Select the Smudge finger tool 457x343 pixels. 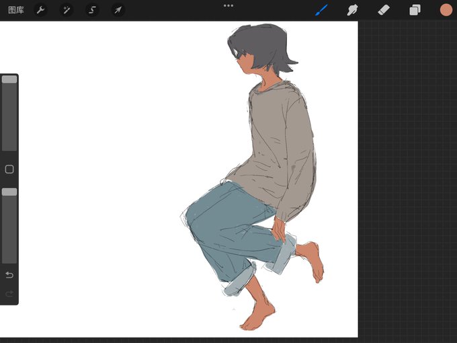click(352, 10)
